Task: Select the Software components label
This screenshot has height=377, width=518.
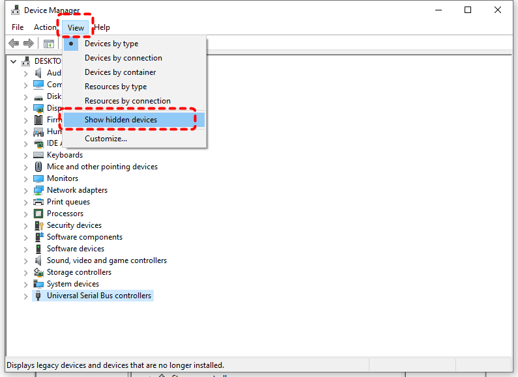Action: tap(85, 237)
